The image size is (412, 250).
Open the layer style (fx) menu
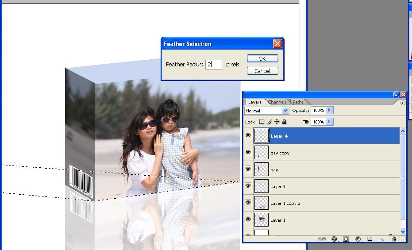(x=334, y=239)
